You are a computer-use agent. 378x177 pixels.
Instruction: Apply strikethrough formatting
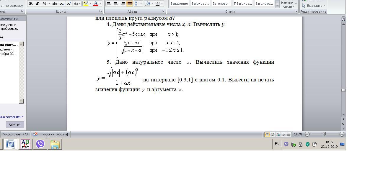coord(55,4)
